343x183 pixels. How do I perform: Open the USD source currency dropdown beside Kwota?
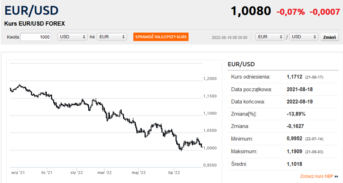72,37
